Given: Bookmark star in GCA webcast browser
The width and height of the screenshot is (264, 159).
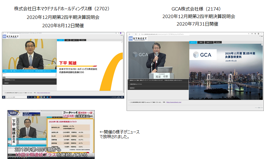Looking at the screenshot, I should 248,34.
